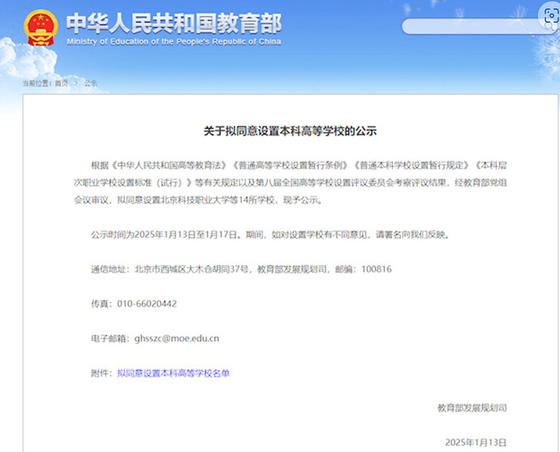
Task: Click the signature 教育部发展规划司 at bottom right
Action: click(x=472, y=407)
